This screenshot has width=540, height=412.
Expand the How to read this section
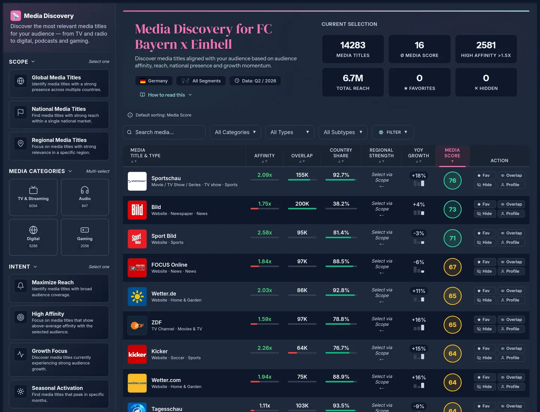(x=166, y=95)
